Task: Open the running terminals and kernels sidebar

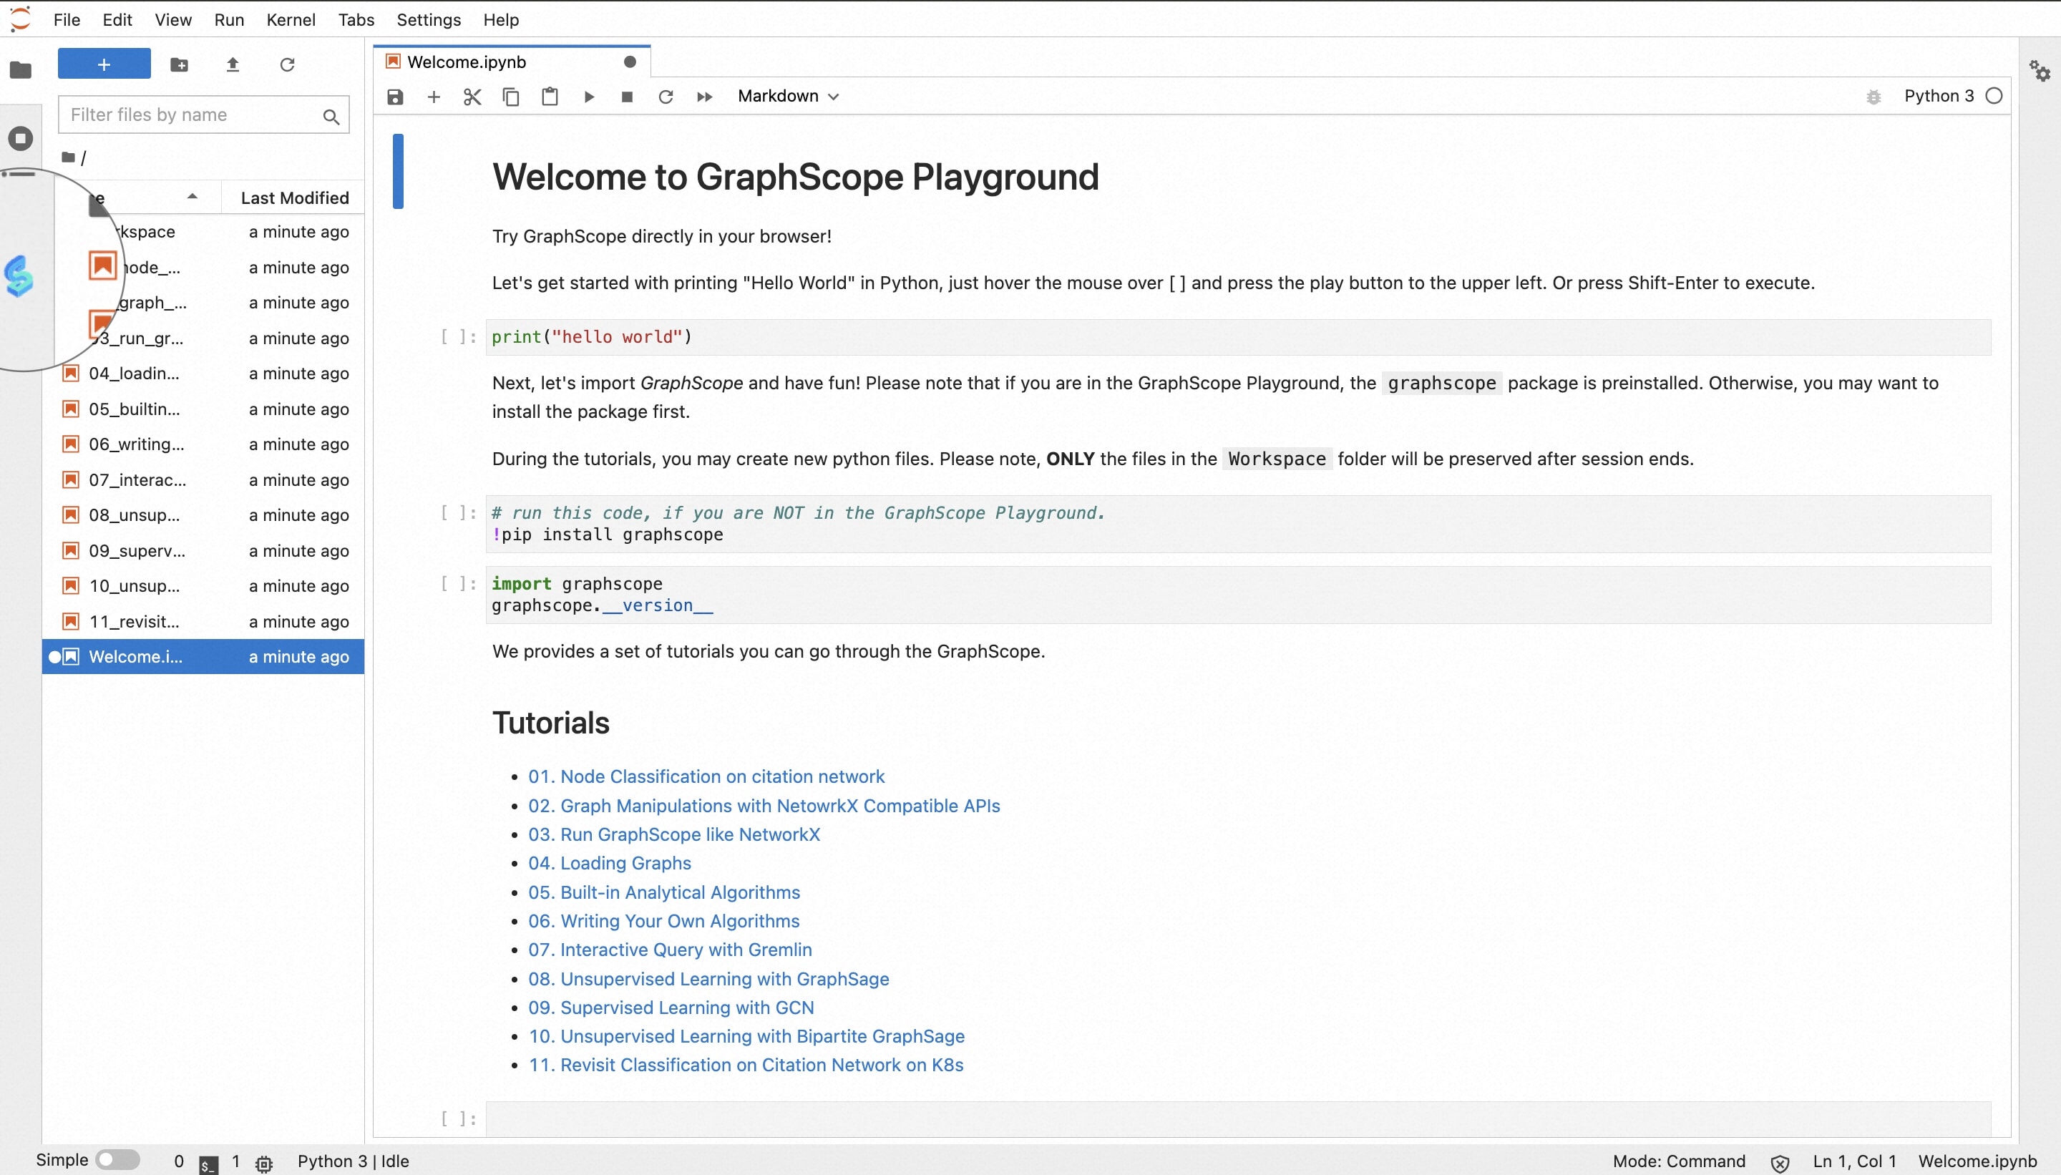Action: click(x=20, y=138)
